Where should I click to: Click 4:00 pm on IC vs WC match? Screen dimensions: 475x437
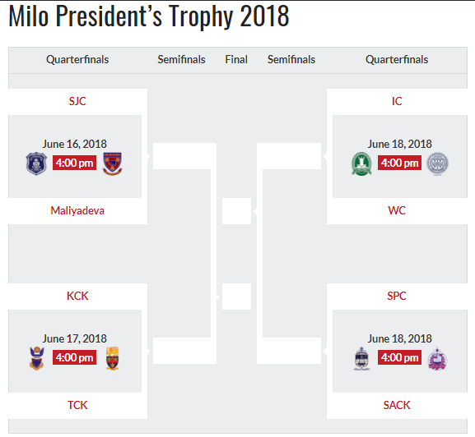(x=399, y=163)
